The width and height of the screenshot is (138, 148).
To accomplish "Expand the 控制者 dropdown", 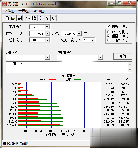I will point(100,57).
